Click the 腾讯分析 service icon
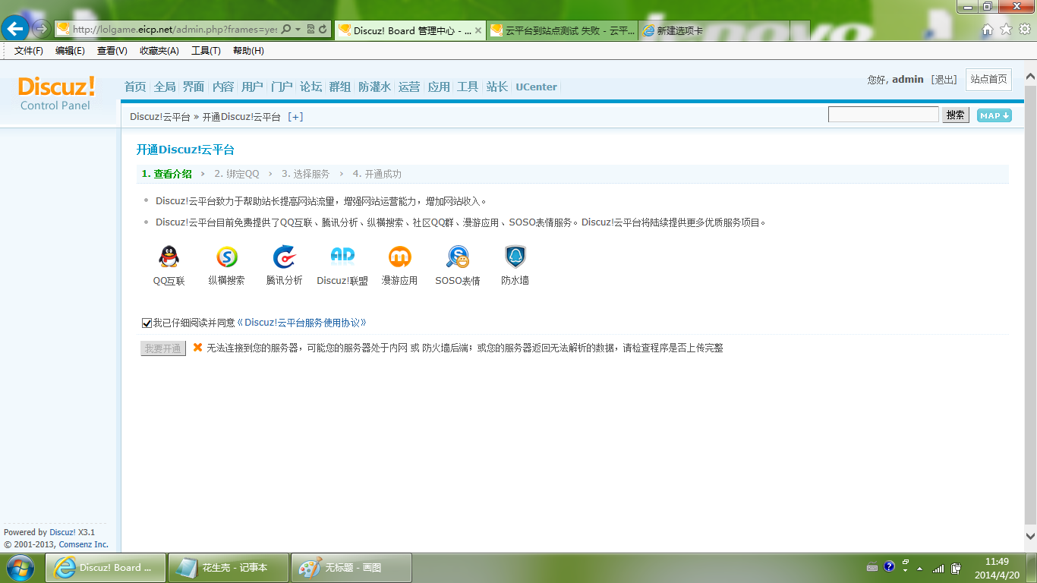Viewport: 1037px width, 583px height. pos(284,257)
